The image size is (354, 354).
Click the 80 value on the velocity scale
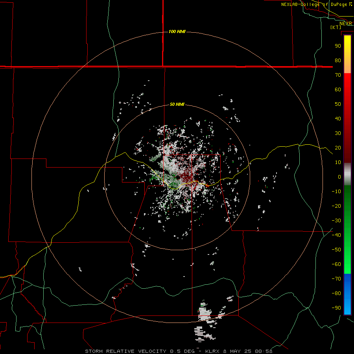click(x=338, y=60)
